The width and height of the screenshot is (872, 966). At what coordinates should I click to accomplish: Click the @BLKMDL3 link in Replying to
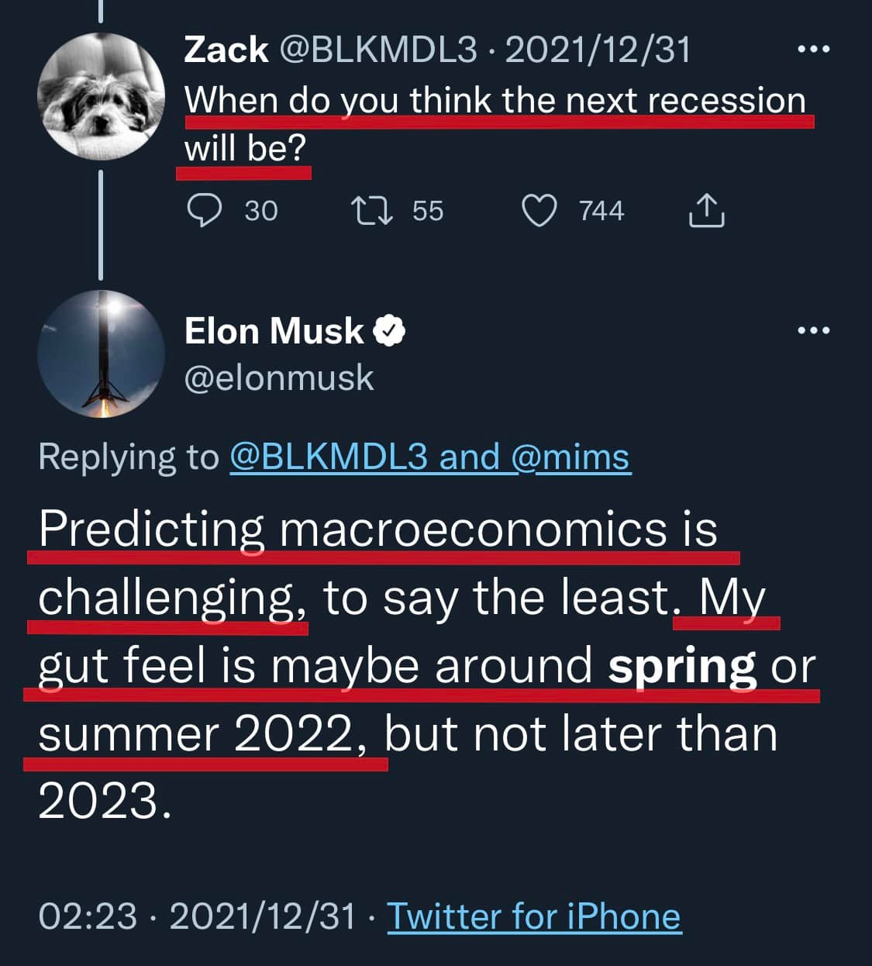coord(329,457)
